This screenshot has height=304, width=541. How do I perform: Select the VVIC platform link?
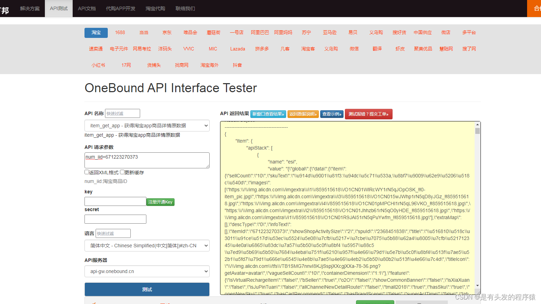click(x=189, y=49)
